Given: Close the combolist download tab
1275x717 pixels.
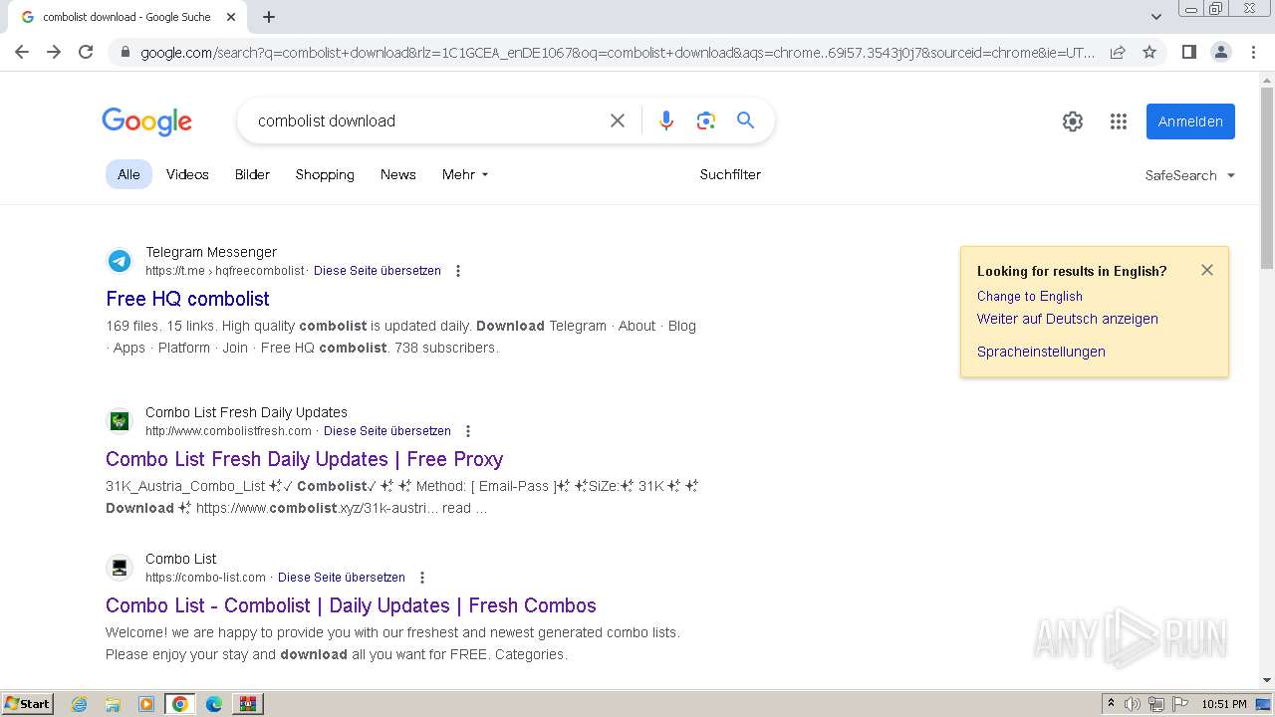Looking at the screenshot, I should (231, 17).
